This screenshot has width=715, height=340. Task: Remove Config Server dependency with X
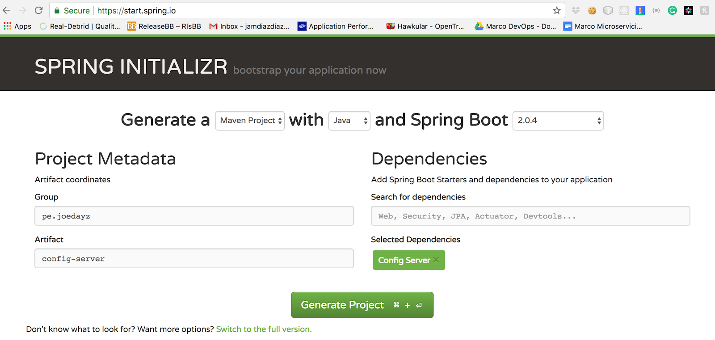436,260
